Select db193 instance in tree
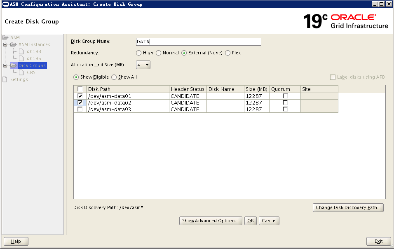 pos(34,51)
